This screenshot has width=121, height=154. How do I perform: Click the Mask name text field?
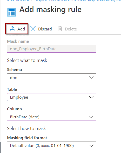[52, 49]
